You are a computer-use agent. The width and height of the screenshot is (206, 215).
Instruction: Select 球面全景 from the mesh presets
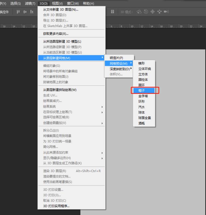(x=145, y=118)
